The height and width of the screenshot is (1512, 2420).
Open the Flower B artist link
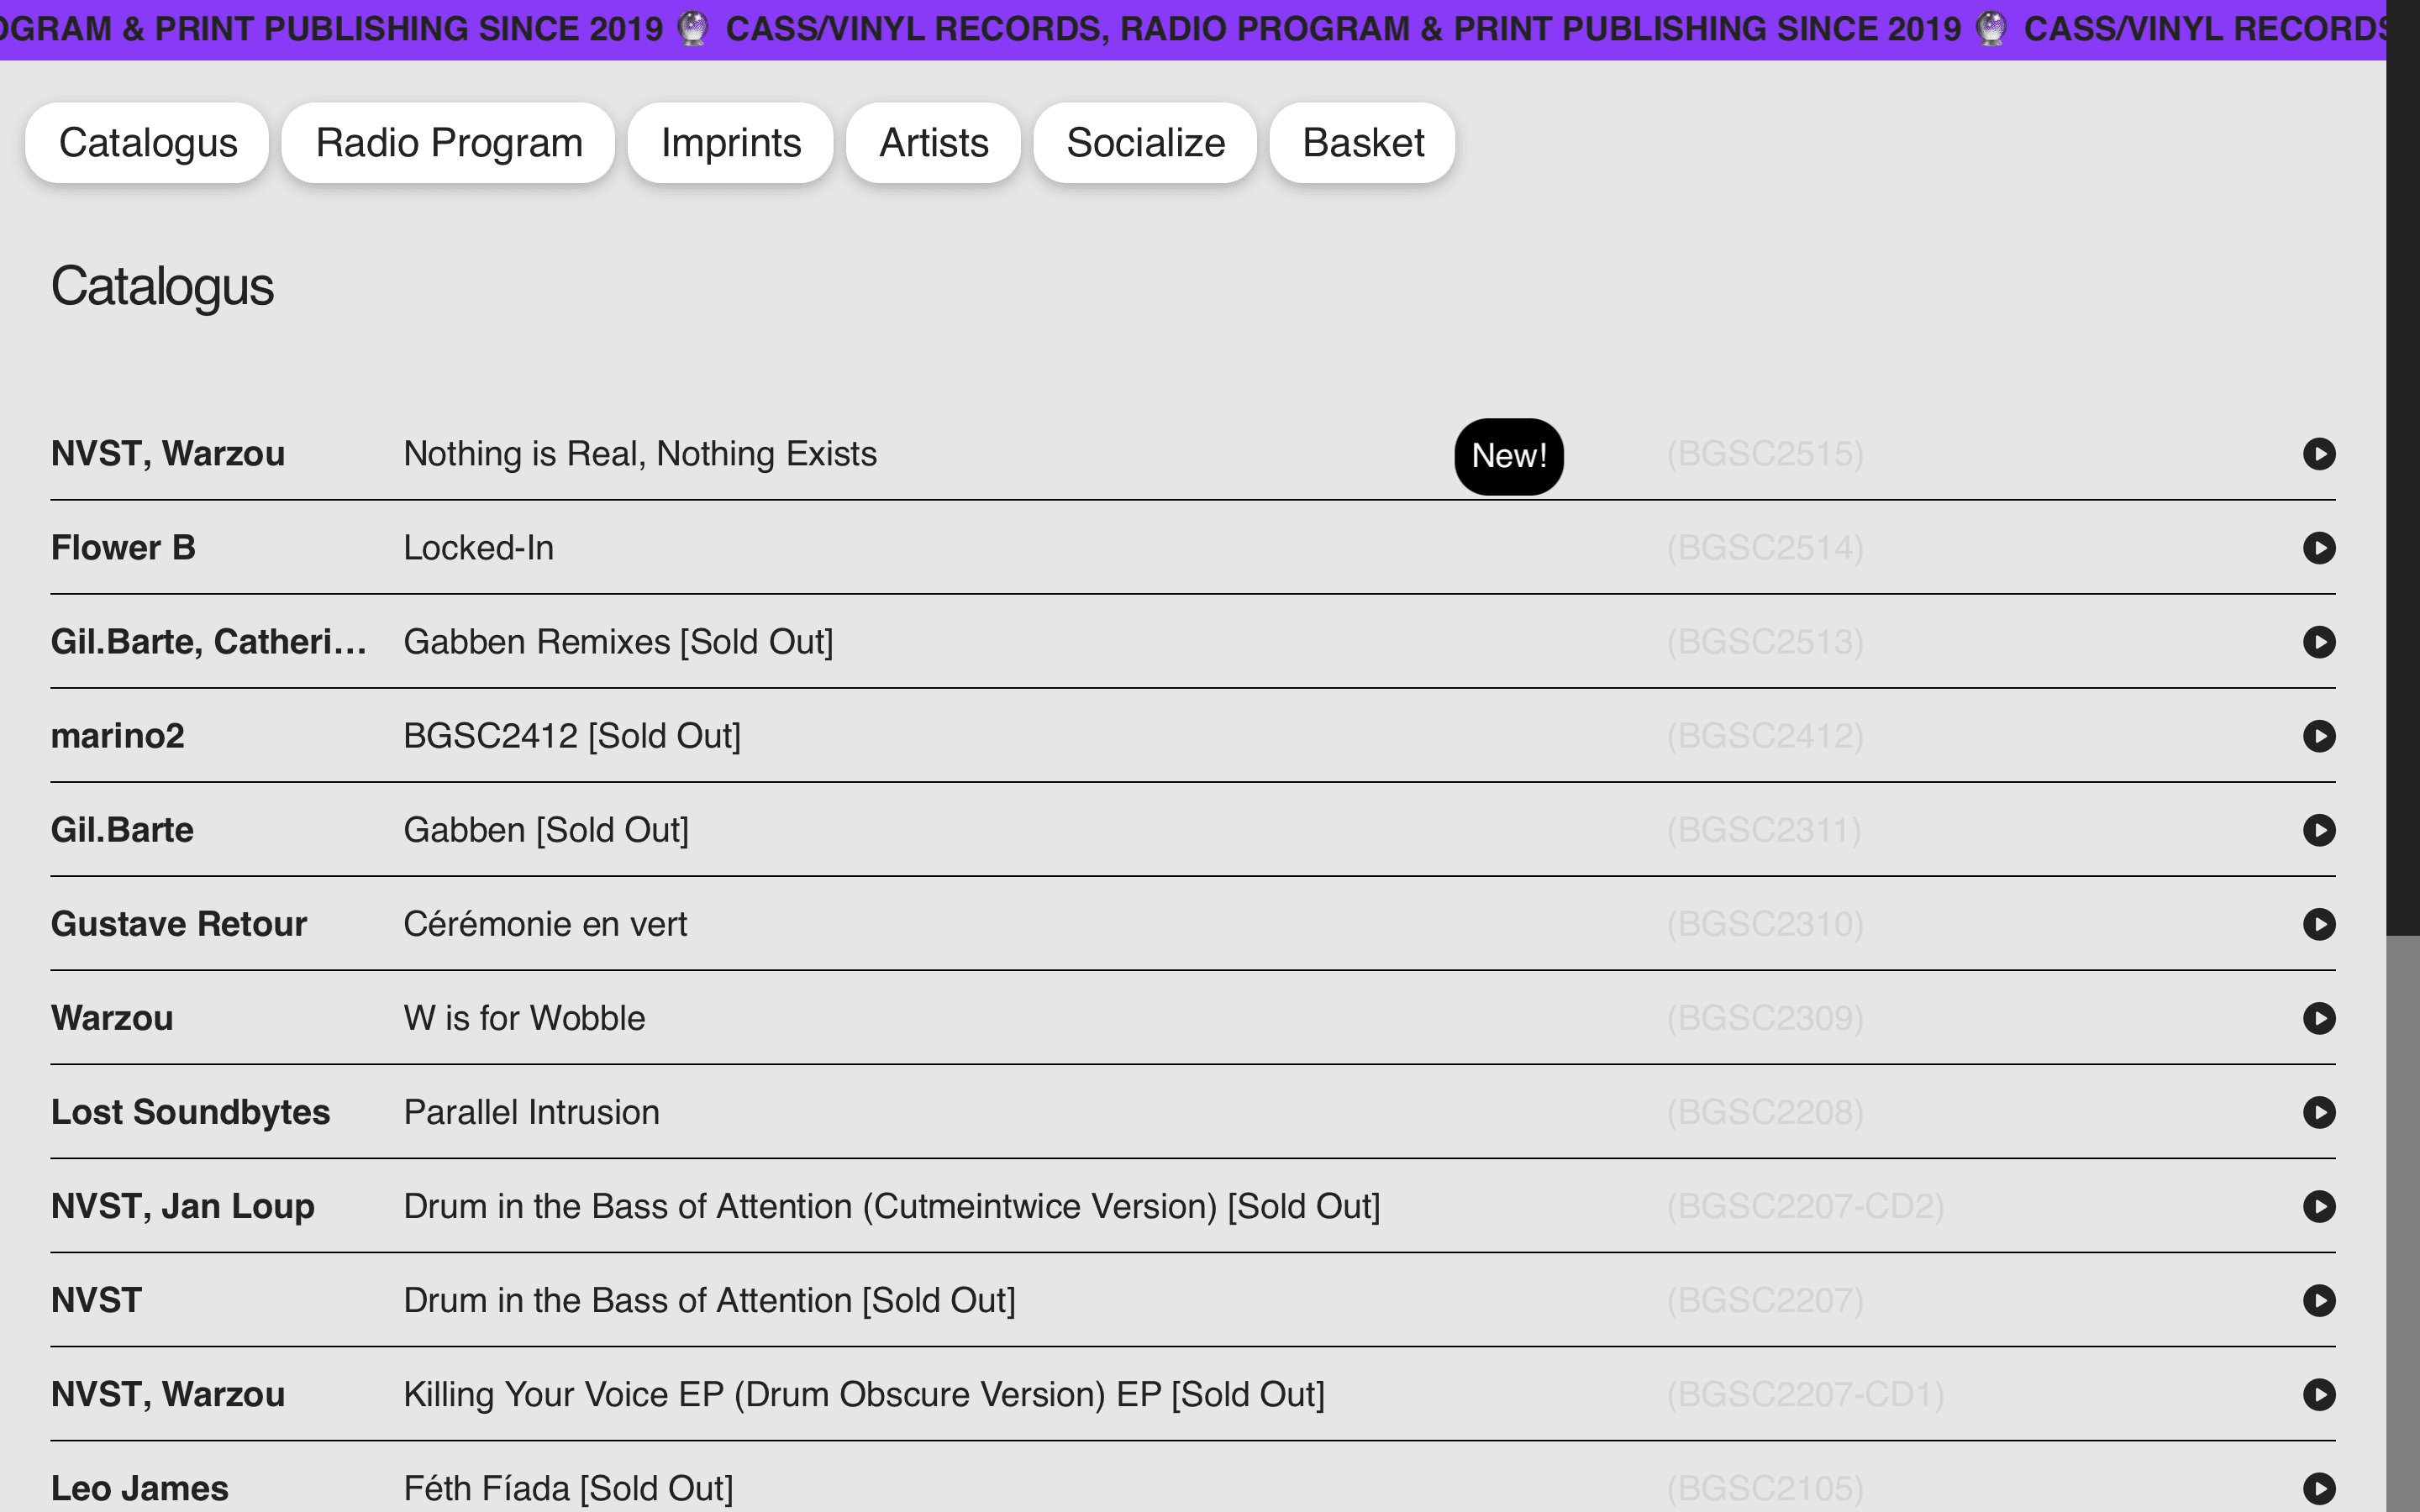click(x=123, y=548)
